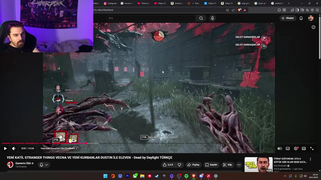
Task: Open 'İTİRAF EDİYORUM: GTA 6' video title
Action: pos(290,160)
